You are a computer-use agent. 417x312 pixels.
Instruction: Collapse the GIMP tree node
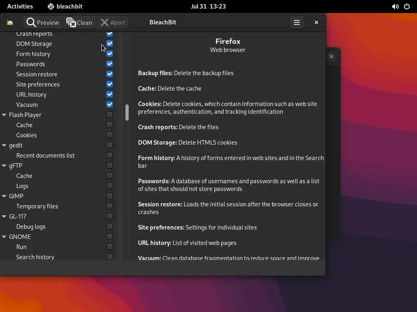4,196
